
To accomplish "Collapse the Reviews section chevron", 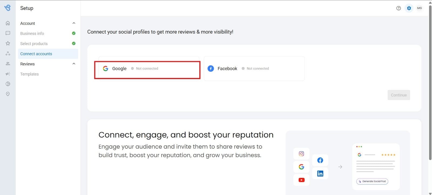I will 74,64.
